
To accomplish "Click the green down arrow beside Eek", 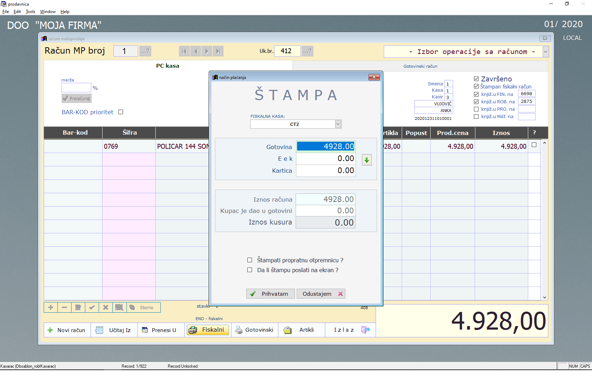I will 367,160.
